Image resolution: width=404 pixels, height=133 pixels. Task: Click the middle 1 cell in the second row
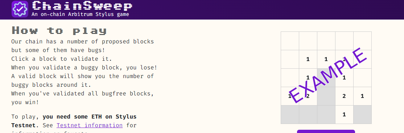(x=326, y=59)
